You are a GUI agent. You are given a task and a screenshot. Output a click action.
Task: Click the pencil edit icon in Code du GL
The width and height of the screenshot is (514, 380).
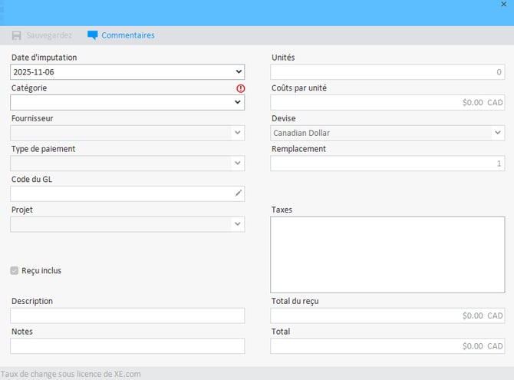[238, 193]
